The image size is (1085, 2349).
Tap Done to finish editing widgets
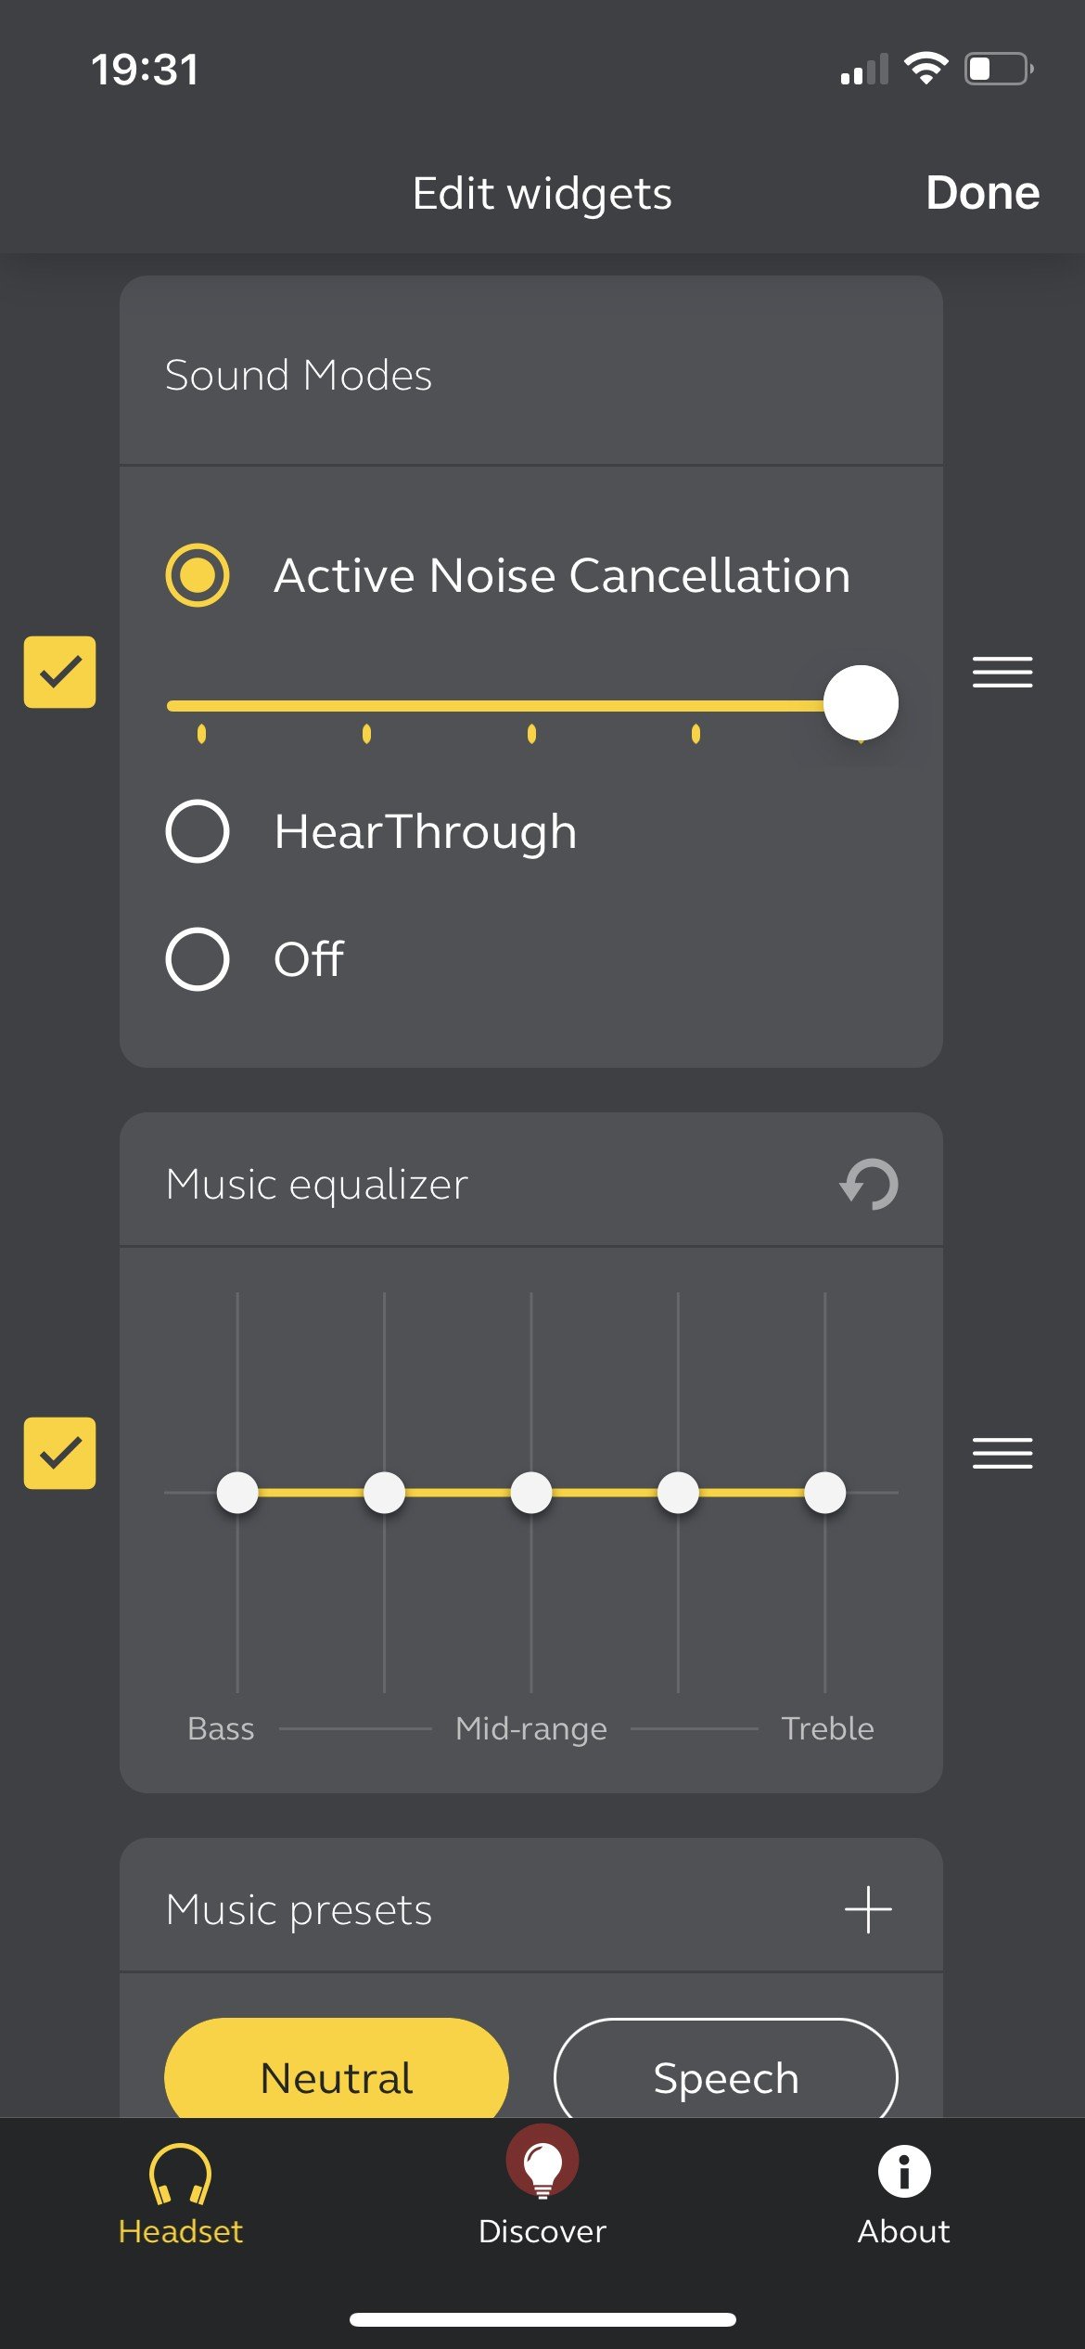983,193
